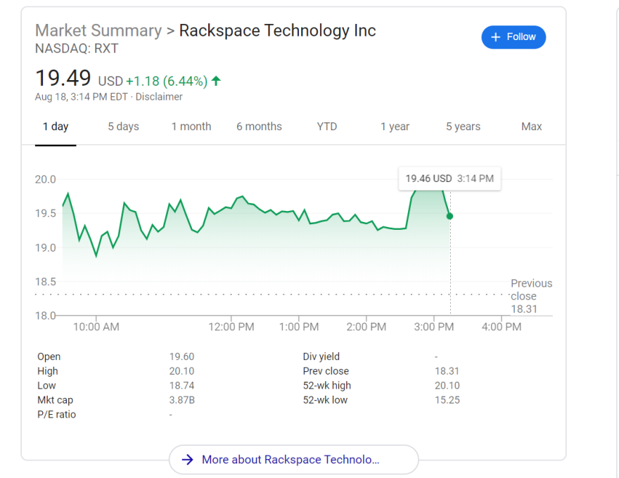Click the Aug 18, 3:14 PM EDT timestamp

[x=82, y=96]
